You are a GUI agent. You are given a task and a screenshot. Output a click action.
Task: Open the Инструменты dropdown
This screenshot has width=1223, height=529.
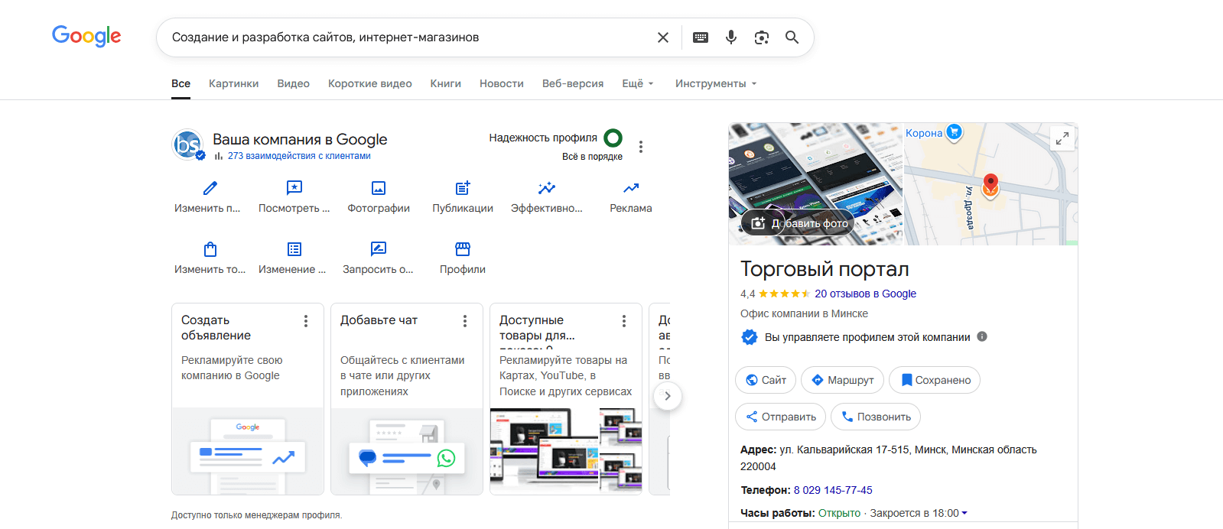point(716,83)
